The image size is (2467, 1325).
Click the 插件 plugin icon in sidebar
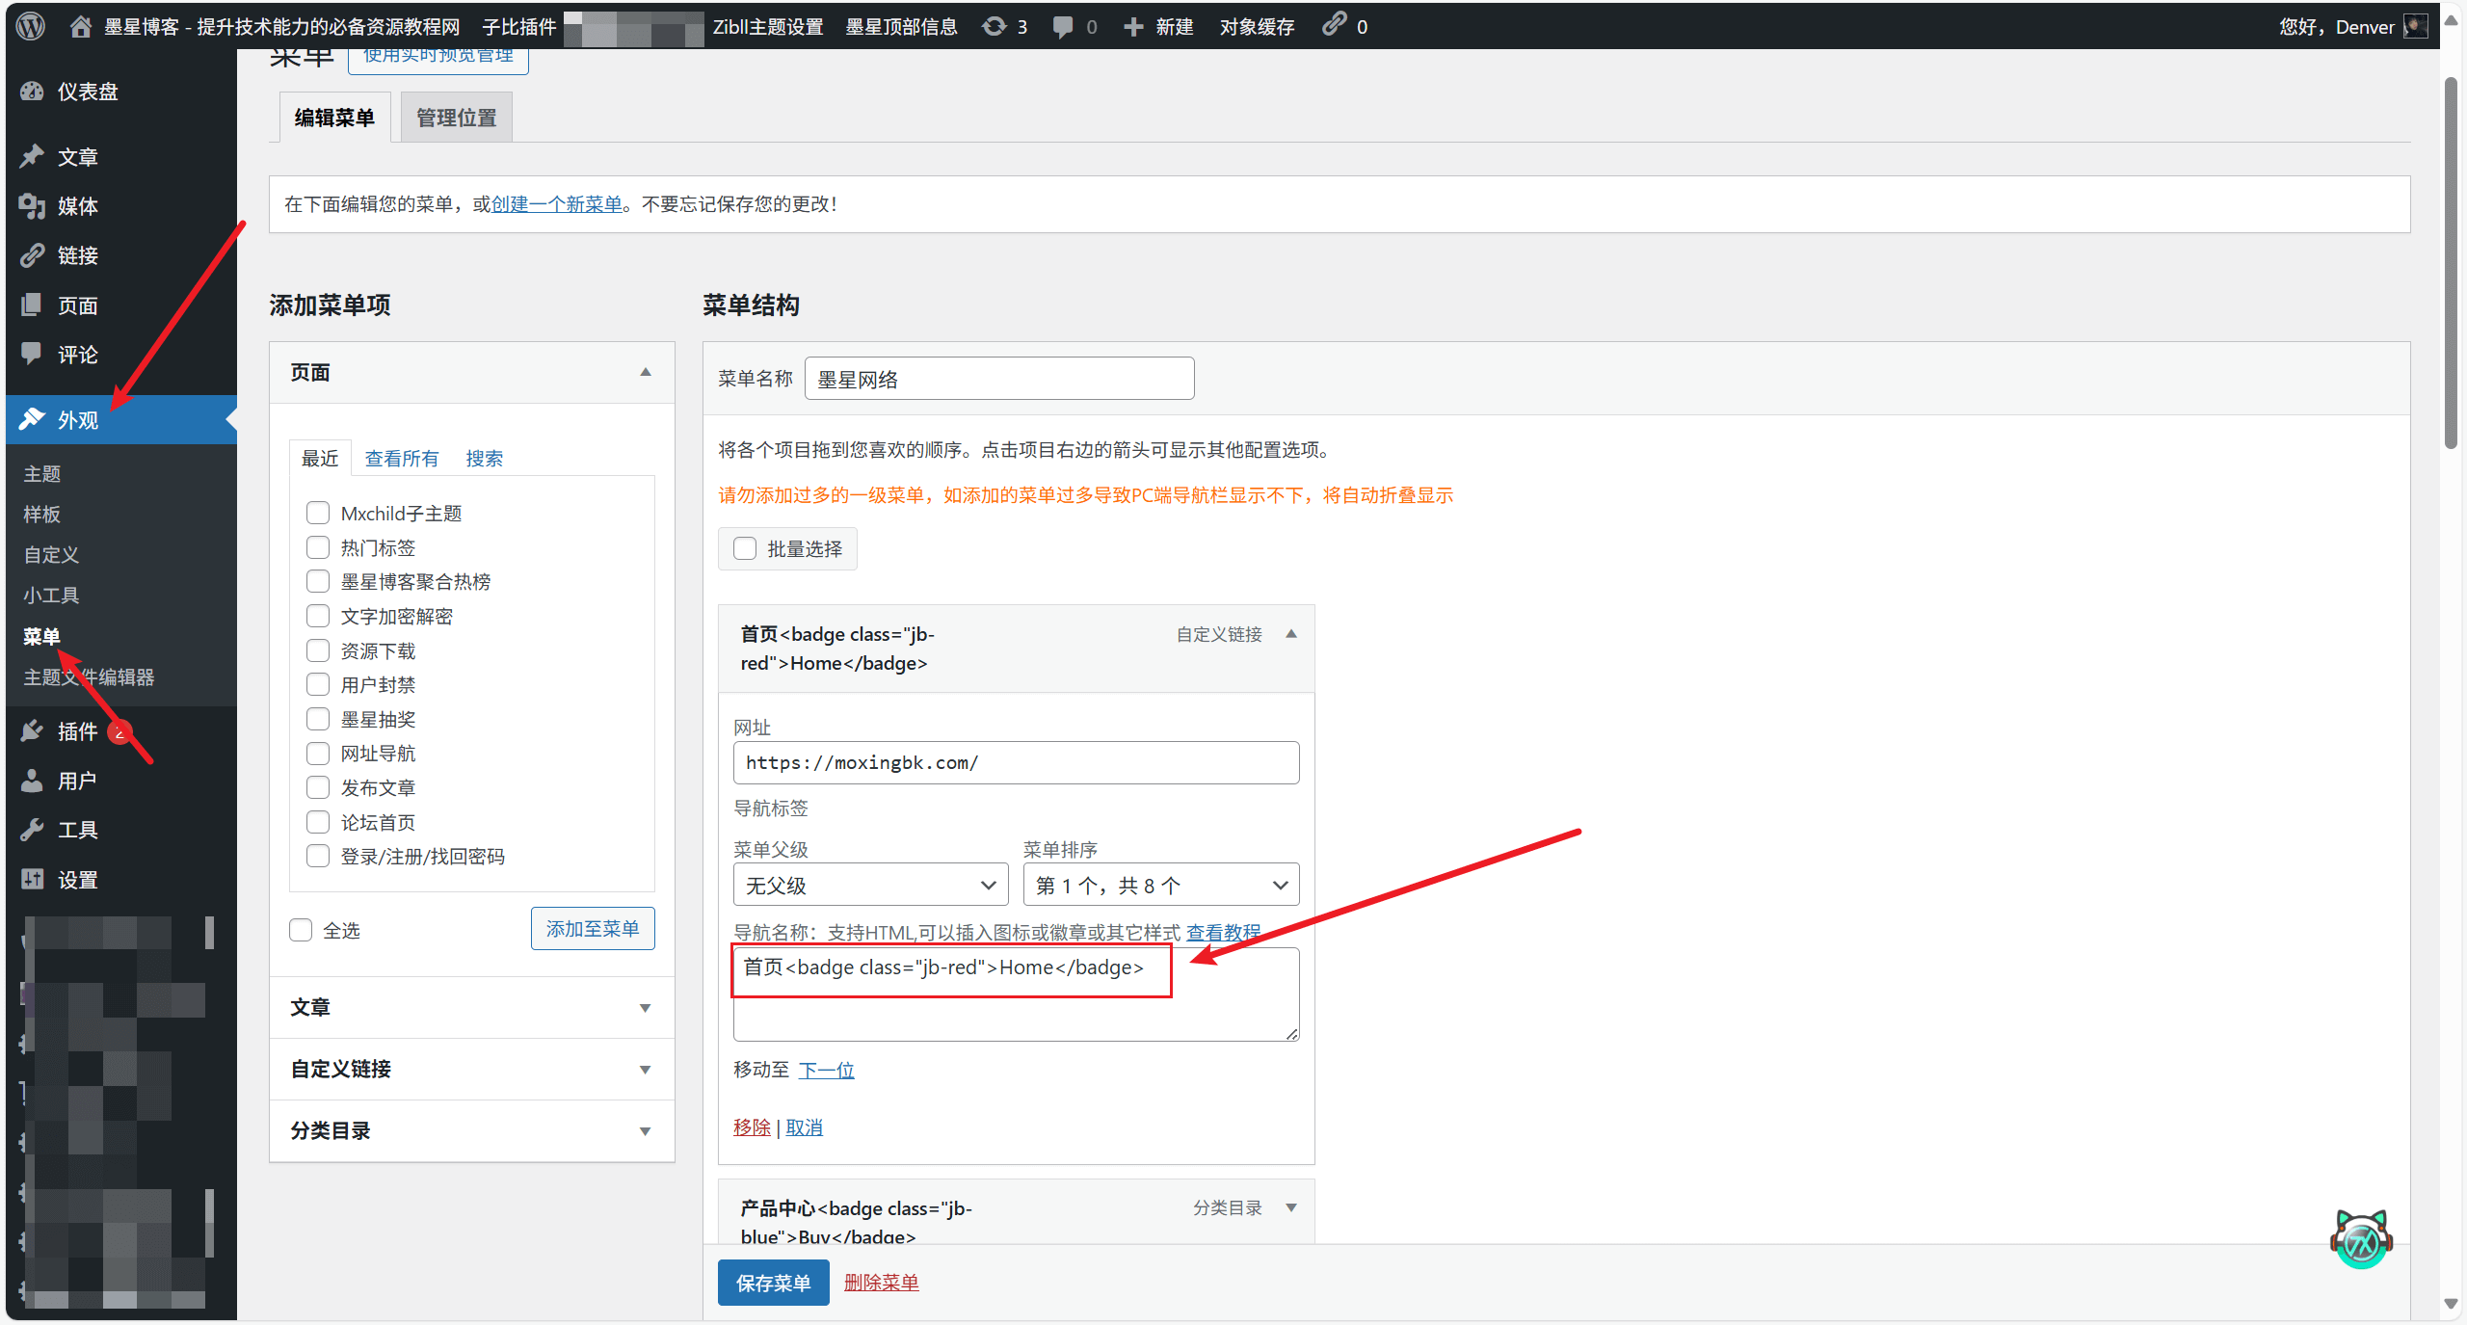32,730
